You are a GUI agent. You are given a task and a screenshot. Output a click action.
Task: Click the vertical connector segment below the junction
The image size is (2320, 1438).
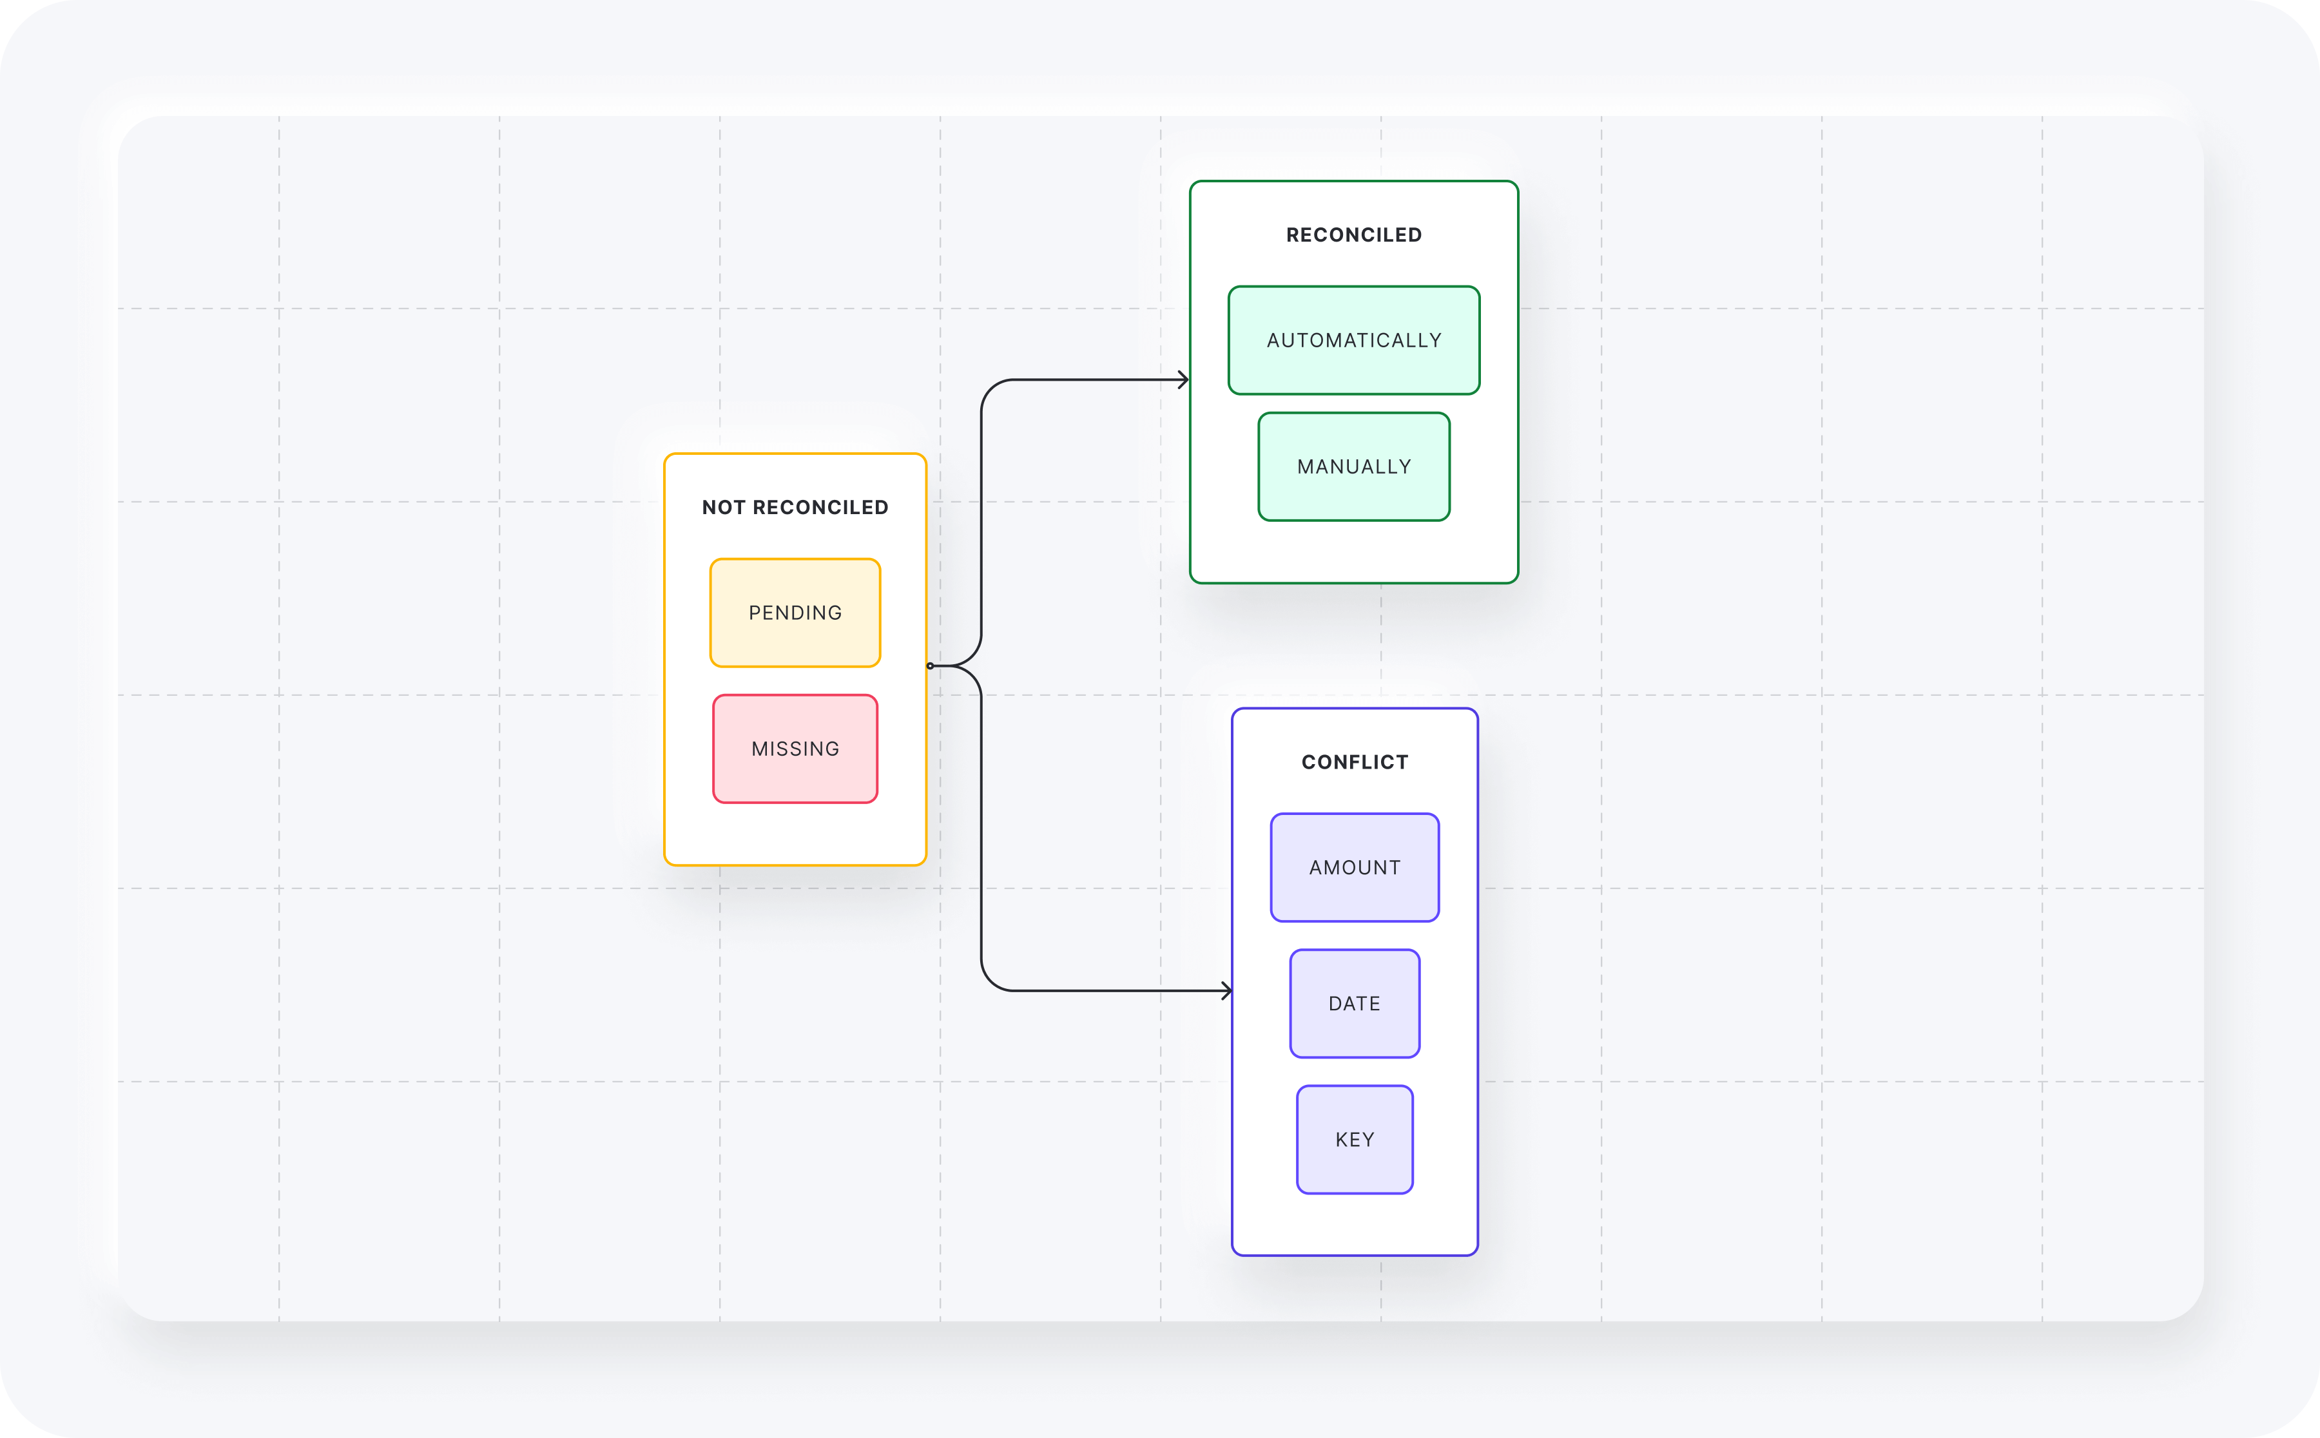[x=981, y=827]
